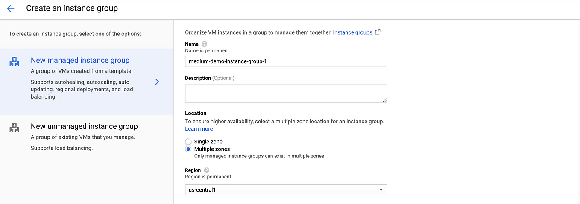Open the Instance groups documentation link
580x204 pixels.
point(352,32)
